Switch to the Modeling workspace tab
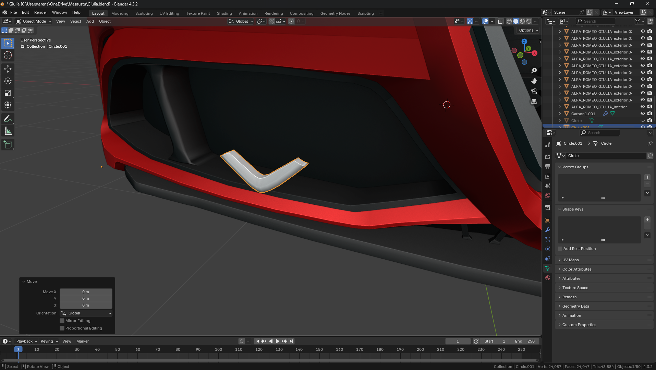The width and height of the screenshot is (656, 370). coord(120,13)
